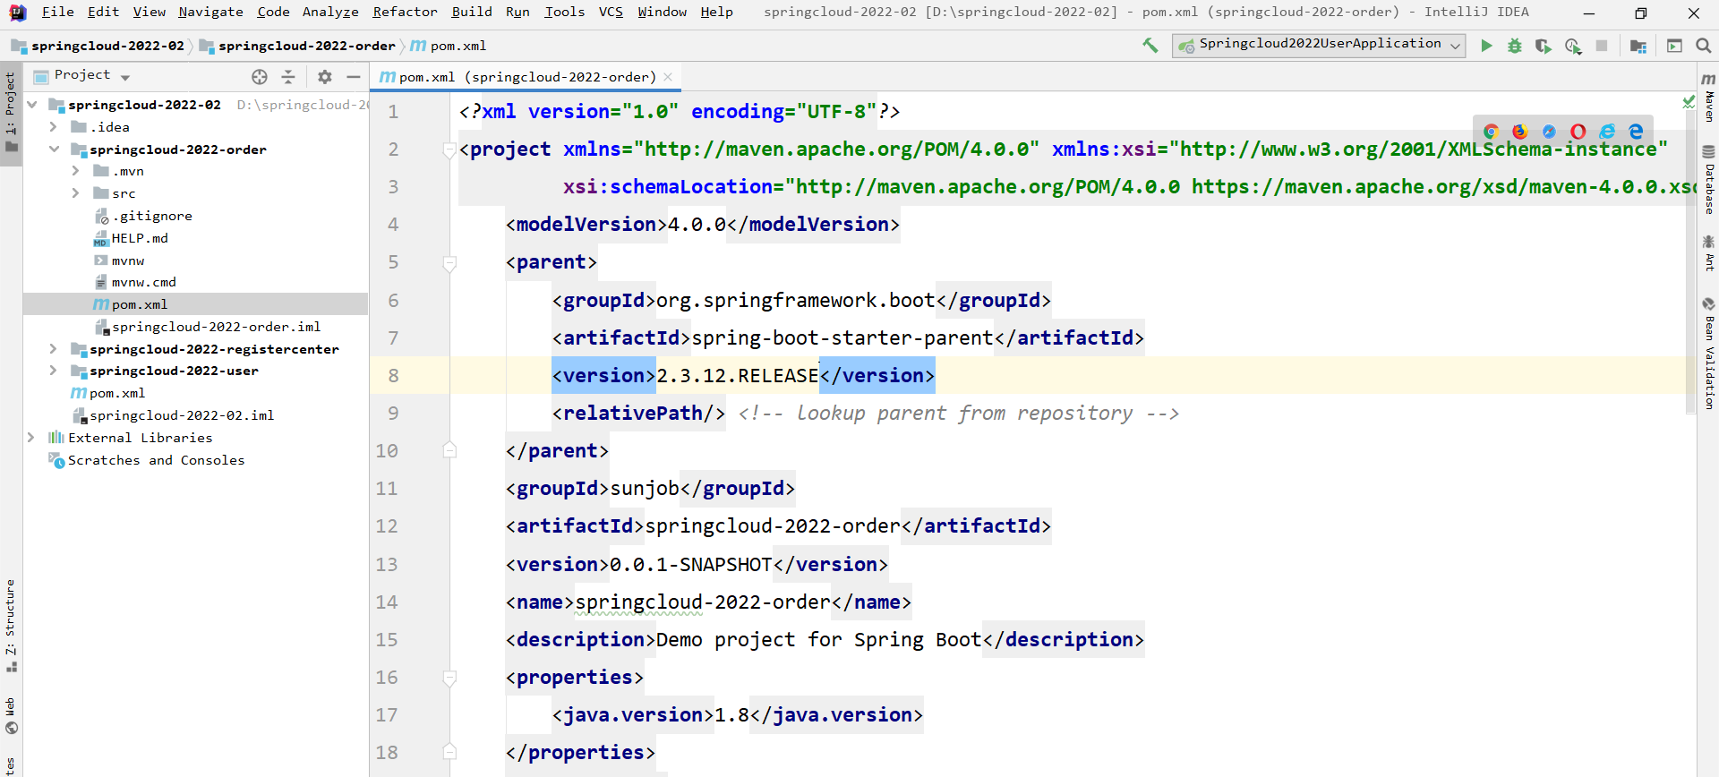Viewport: 1719px width, 777px height.
Task: Expand the src folder
Action: click(x=75, y=193)
